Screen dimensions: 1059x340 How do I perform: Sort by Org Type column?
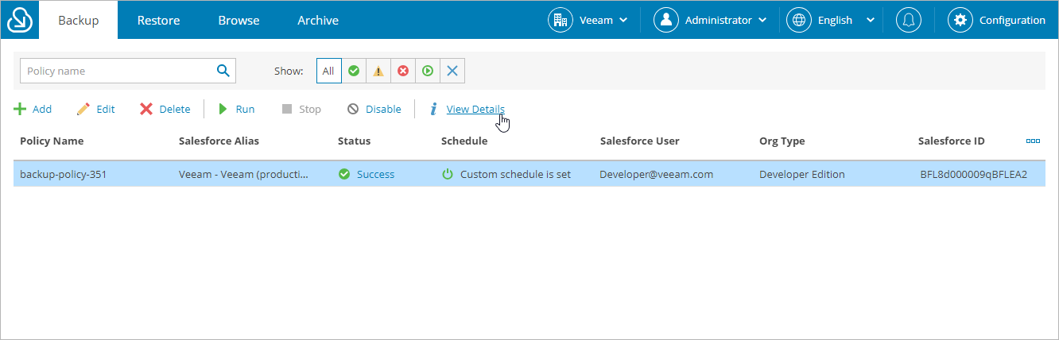[782, 141]
